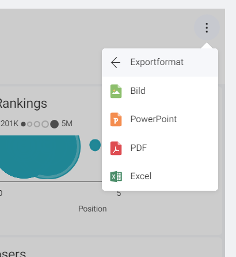Click the green Excel spreadsheet icon
The image size is (236, 257).
pos(116,176)
